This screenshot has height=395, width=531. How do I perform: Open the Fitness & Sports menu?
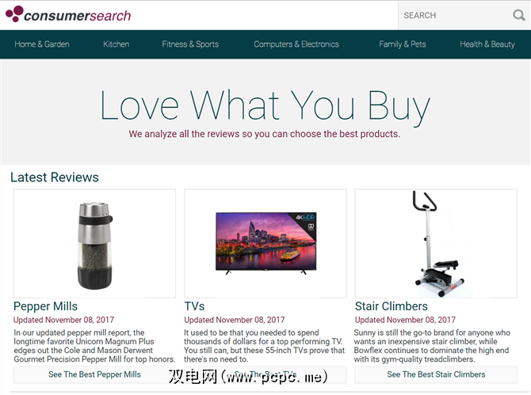click(190, 44)
